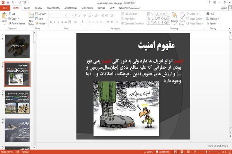Toggle center text alignment
Screen dimensions: 232x154
click(x=93, y=22)
